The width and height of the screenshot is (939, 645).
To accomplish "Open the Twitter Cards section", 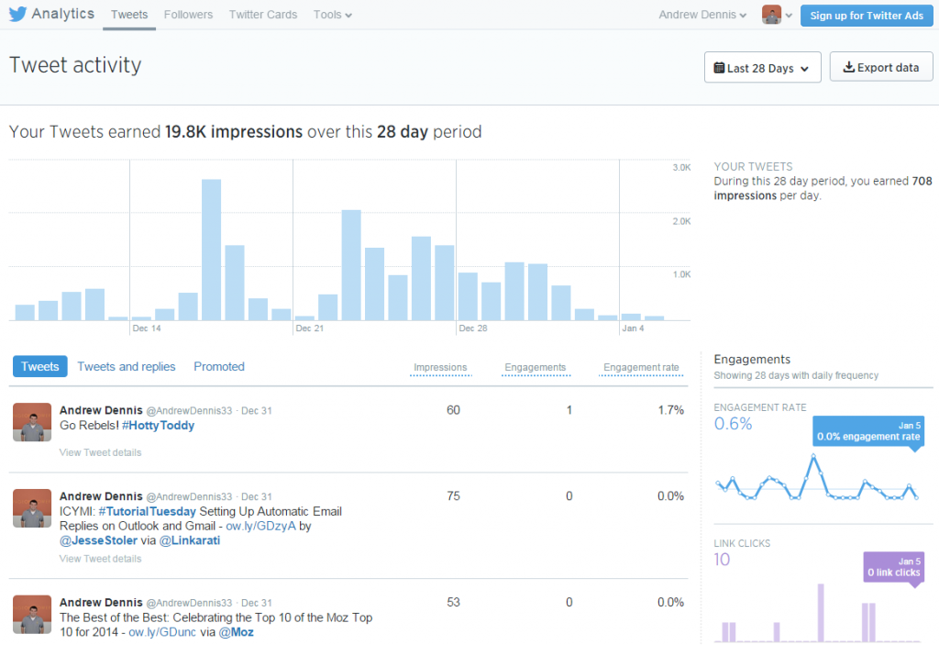I will pos(262,15).
